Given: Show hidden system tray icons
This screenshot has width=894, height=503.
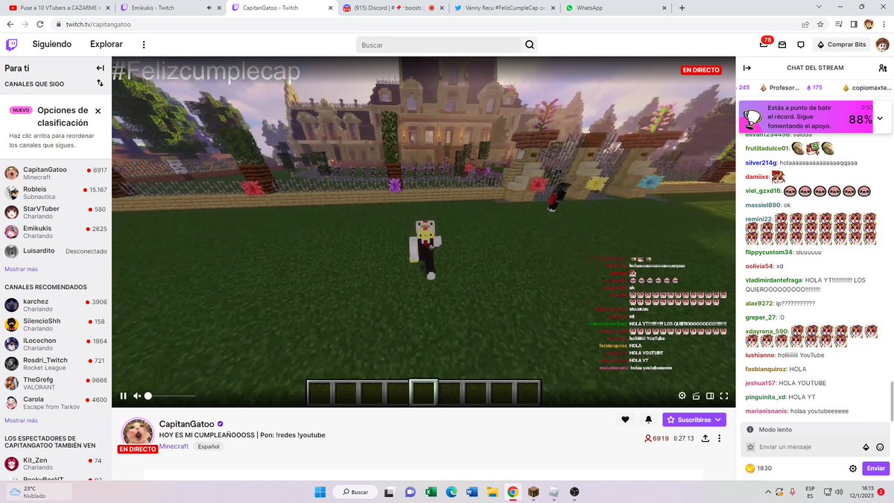Looking at the screenshot, I should click(769, 492).
